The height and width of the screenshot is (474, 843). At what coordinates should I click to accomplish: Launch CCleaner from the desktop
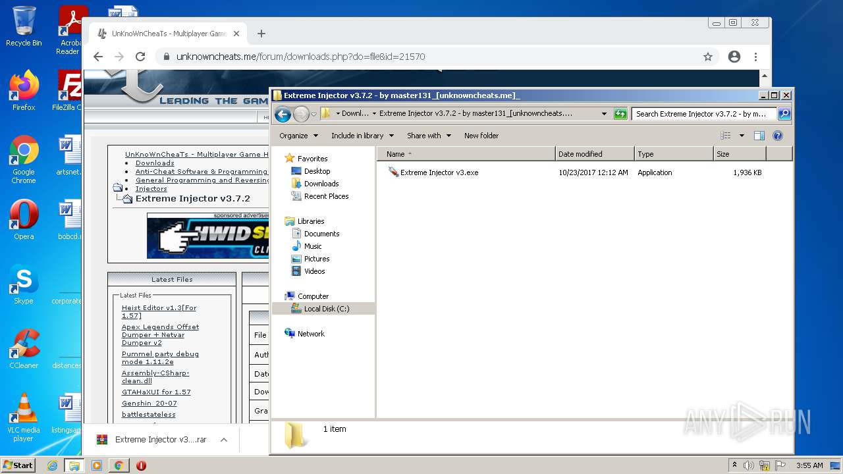(24, 349)
